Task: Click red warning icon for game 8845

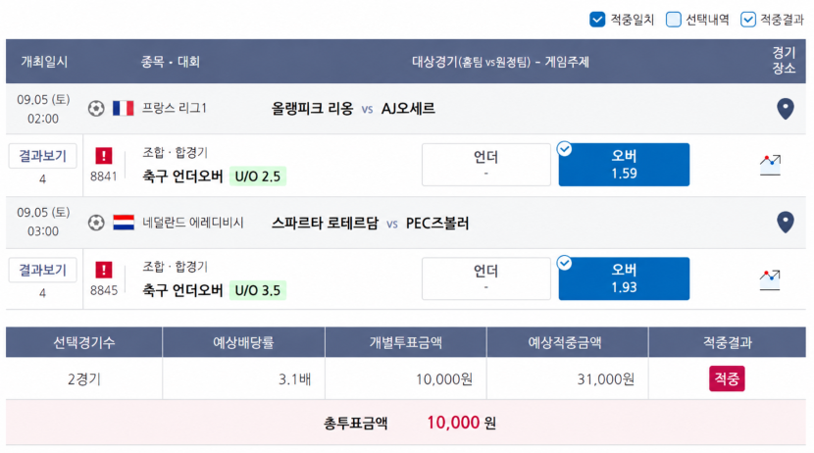Action: coord(103,270)
